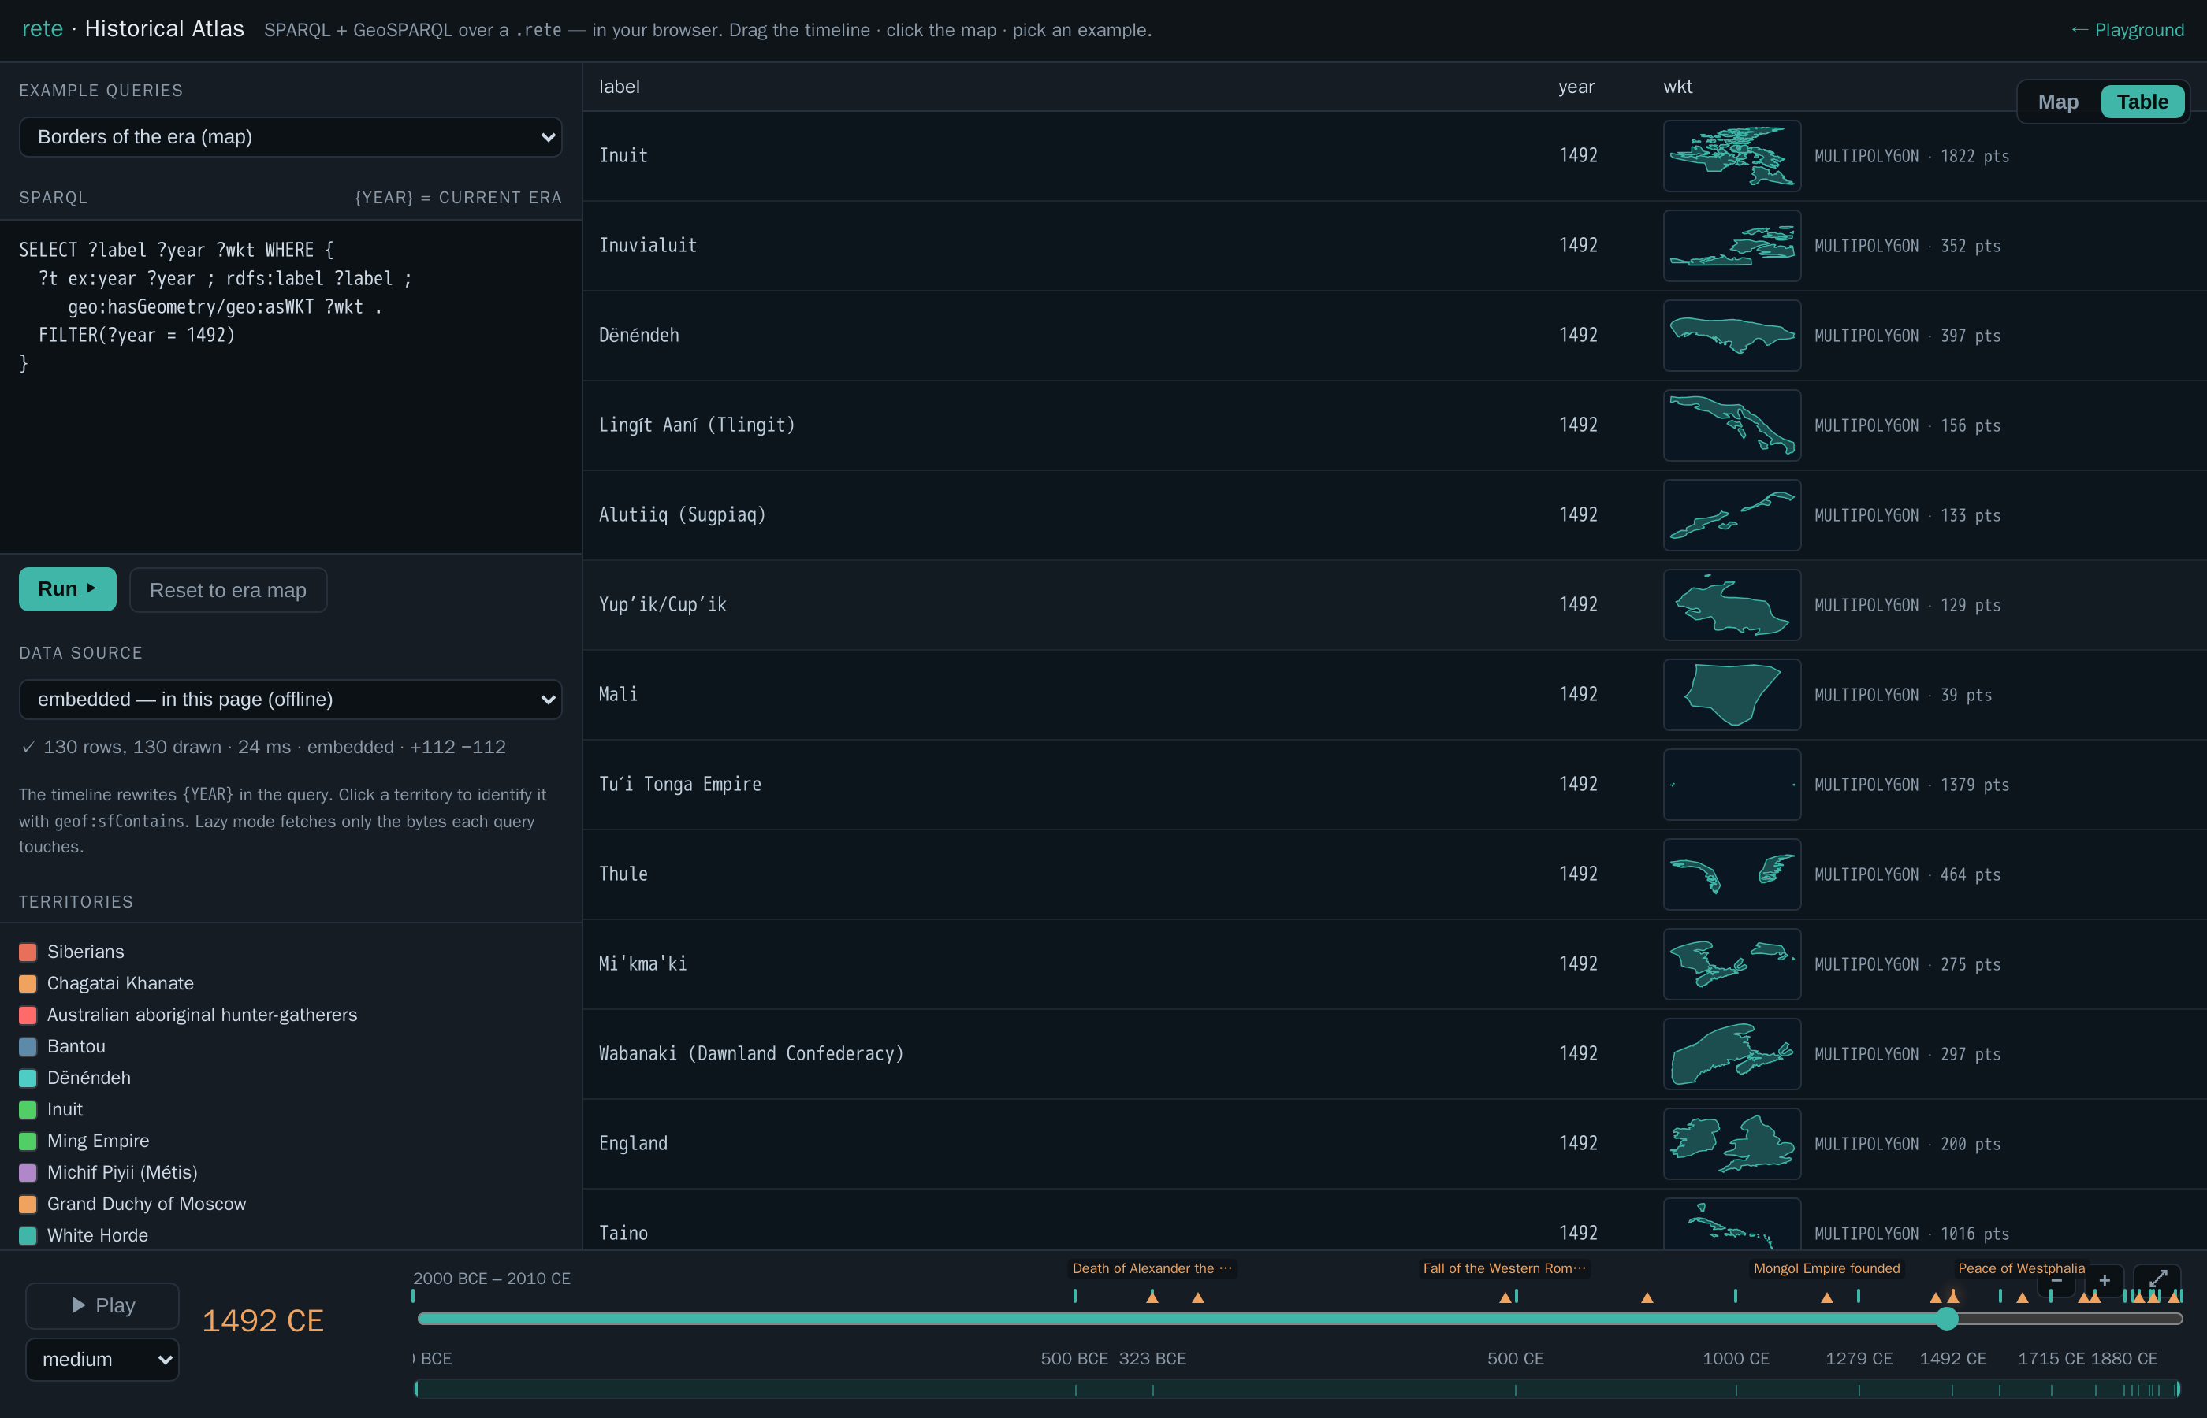Jump to the 500 BCE tick label
Screen dimensions: 2207x1418
1074,1359
